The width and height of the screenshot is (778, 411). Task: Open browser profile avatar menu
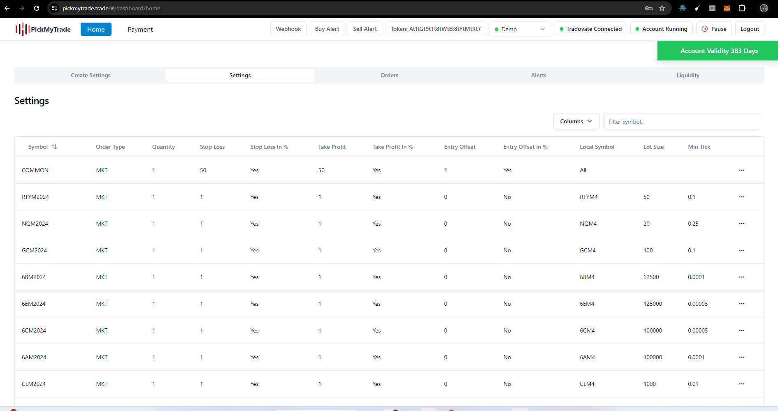764,8
